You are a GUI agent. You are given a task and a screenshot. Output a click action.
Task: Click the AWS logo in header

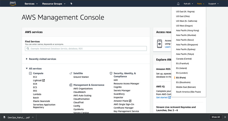tap(13, 4)
